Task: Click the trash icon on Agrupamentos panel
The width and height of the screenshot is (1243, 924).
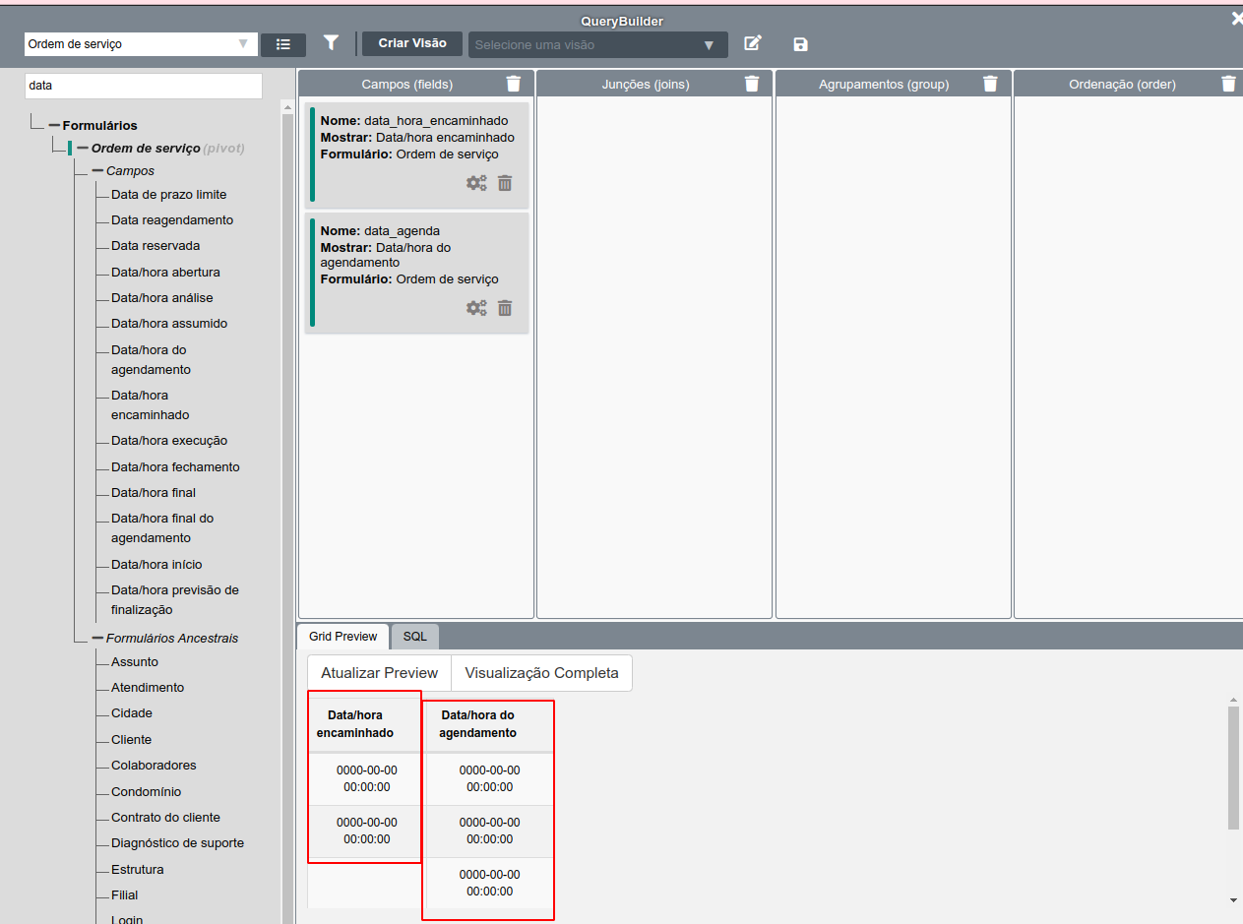Action: [x=990, y=84]
